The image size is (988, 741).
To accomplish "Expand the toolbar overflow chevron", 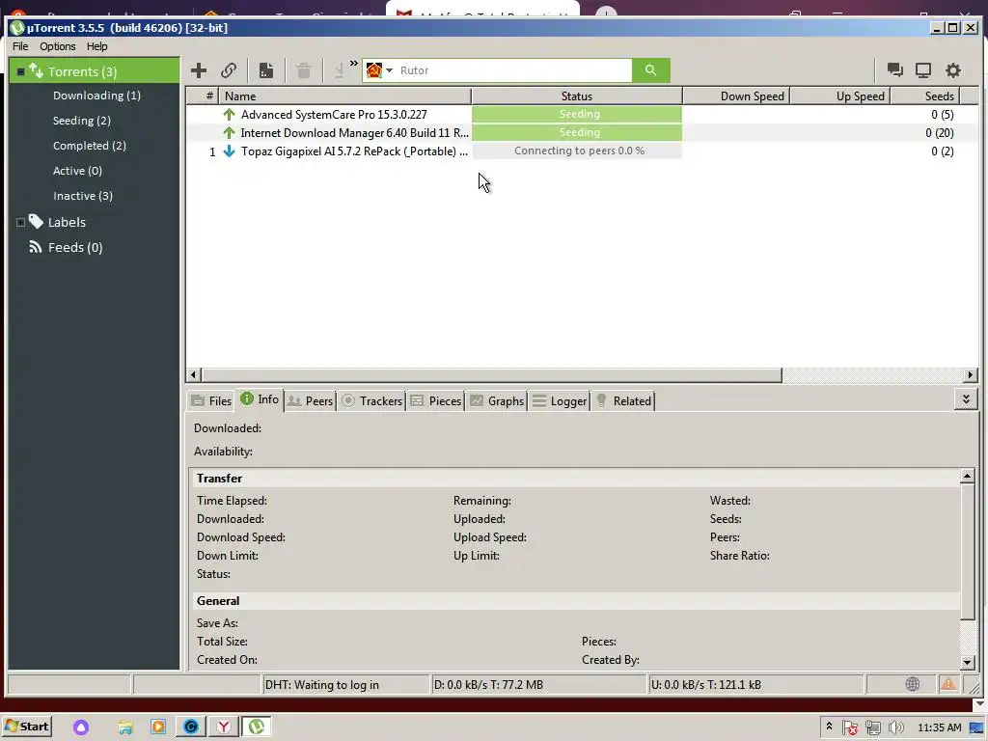I will pos(353,63).
